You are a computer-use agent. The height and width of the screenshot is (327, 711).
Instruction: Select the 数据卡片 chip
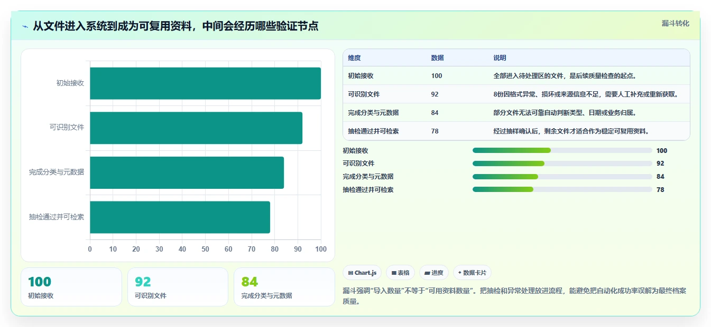coord(472,273)
